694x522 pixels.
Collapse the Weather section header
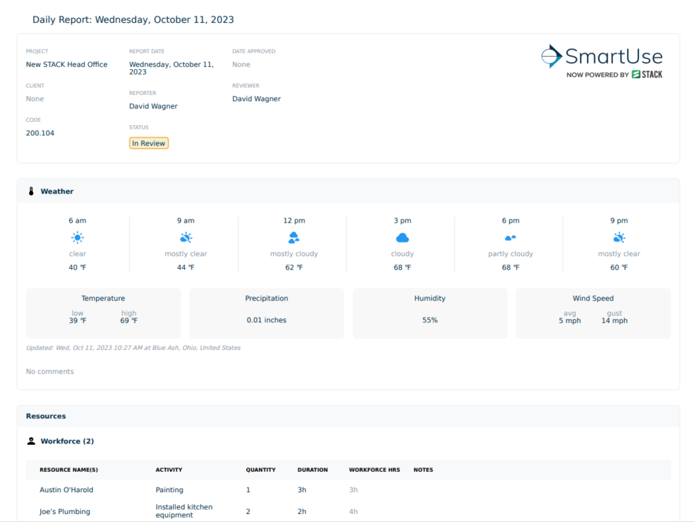coord(57,191)
